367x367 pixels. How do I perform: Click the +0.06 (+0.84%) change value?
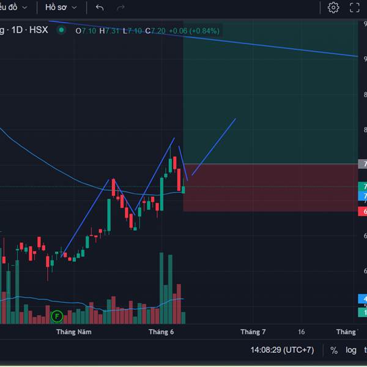pos(194,31)
